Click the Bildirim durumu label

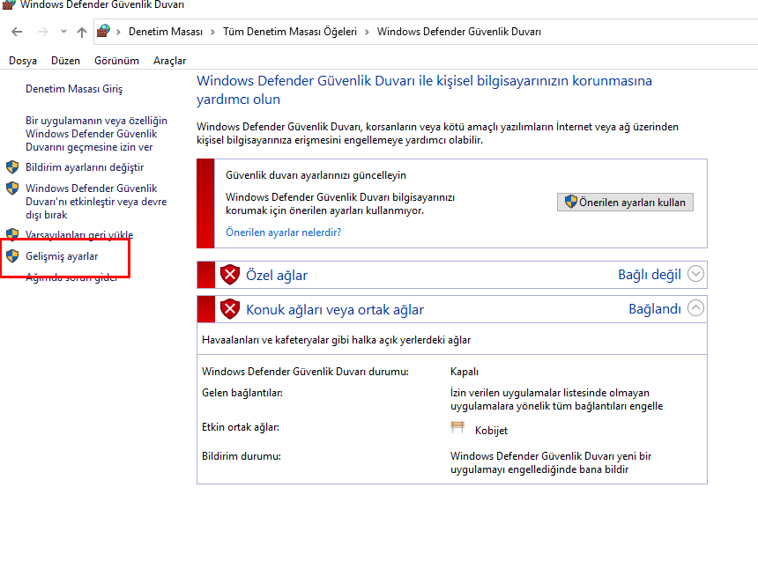pyautogui.click(x=242, y=456)
